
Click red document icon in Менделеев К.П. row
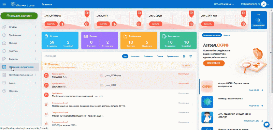tap(46, 75)
